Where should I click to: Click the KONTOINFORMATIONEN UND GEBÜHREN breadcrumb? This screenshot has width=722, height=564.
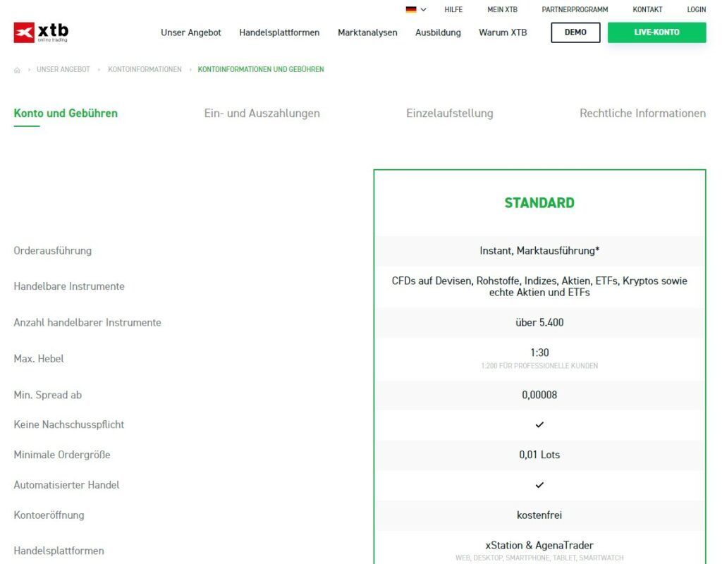261,70
